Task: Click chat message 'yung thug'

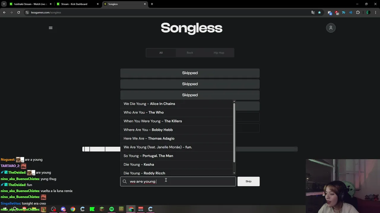Action: (x=48, y=179)
